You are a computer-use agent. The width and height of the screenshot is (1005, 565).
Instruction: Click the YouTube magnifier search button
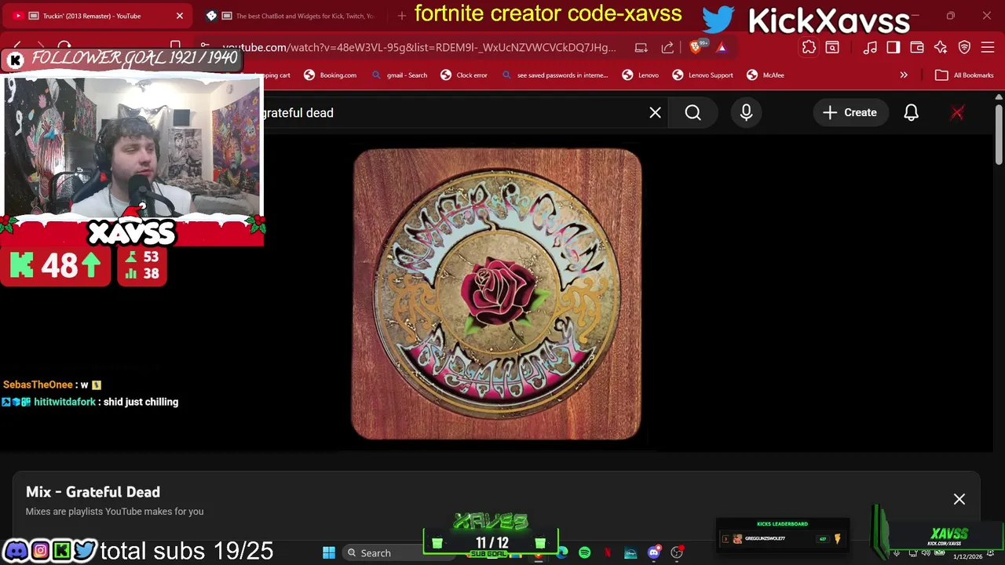pyautogui.click(x=693, y=113)
